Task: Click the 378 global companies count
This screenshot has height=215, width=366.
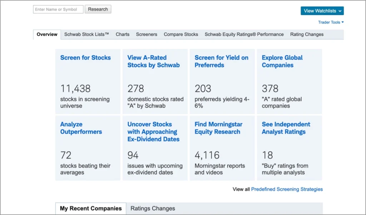Action: click(x=270, y=88)
